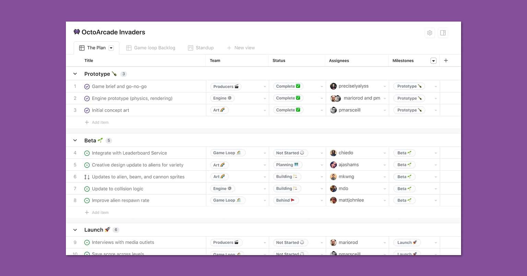Viewport: 527px width, 276px height.
Task: Click Add item under Beta group
Action: click(x=97, y=212)
